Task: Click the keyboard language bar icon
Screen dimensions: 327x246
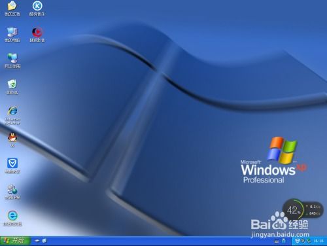Action: pyautogui.click(x=277, y=241)
